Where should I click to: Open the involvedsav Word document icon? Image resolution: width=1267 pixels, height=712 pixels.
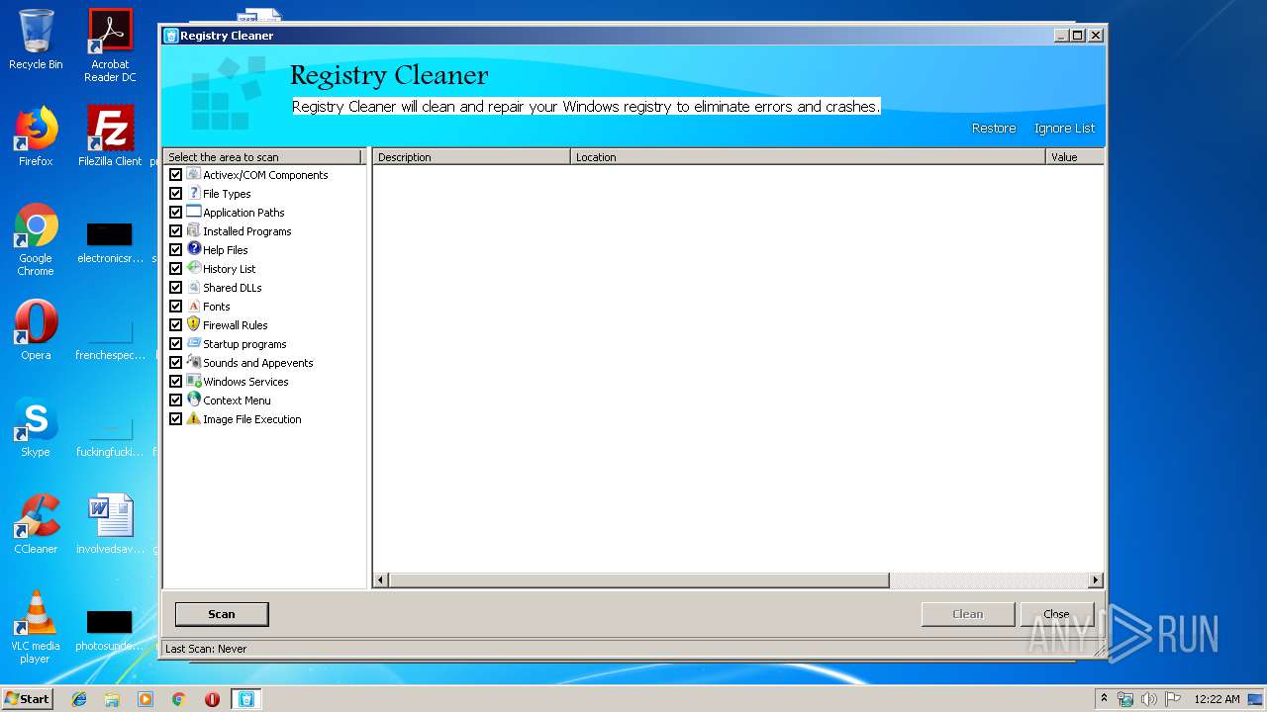click(110, 524)
